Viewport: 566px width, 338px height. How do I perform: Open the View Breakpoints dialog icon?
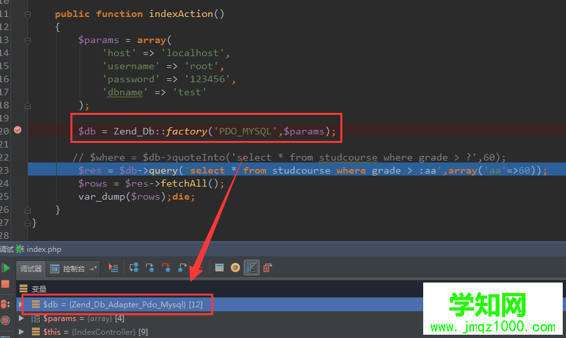click(x=5, y=305)
